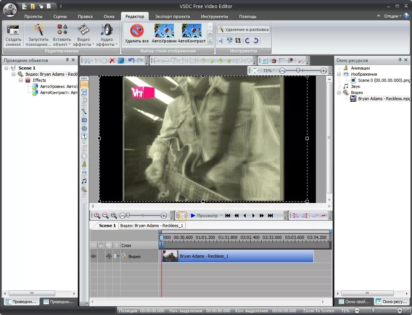
Task: Toggle the lock icon in Слои header
Action: (x=101, y=245)
